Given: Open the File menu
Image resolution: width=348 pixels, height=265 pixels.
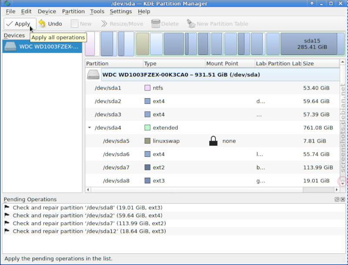Looking at the screenshot, I should pyautogui.click(x=10, y=12).
